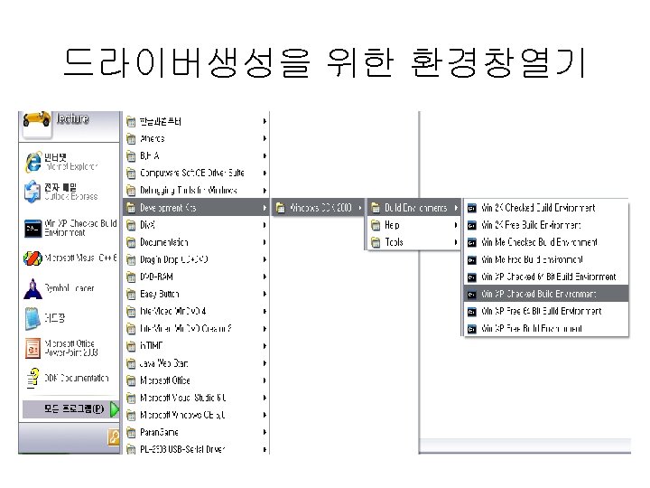
Task: Click highlighted Win XP Checked Build Environment icon
Action: tap(472, 295)
